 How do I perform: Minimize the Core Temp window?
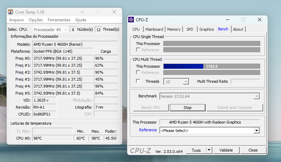[82, 12]
